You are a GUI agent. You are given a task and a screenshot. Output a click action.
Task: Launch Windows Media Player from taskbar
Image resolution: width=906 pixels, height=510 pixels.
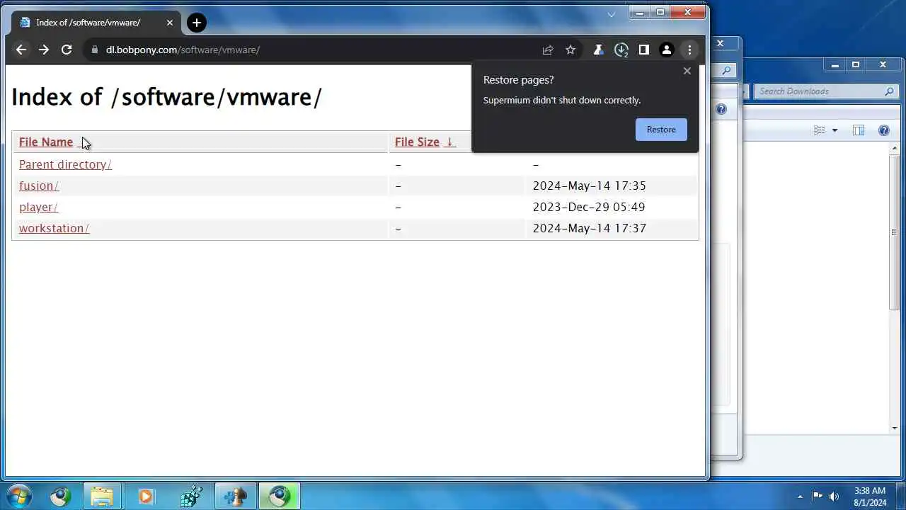tap(146, 497)
